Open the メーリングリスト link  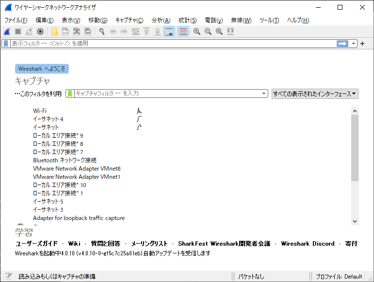click(149, 243)
